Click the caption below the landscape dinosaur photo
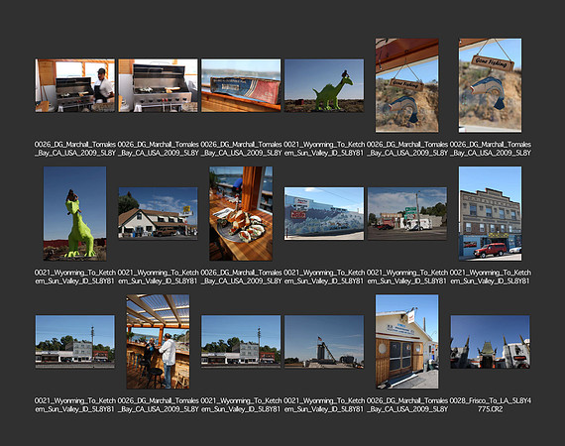 (324, 149)
